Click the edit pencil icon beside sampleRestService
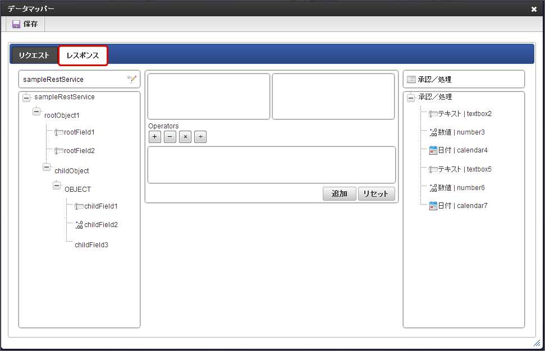 click(x=132, y=79)
